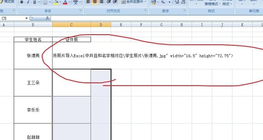This screenshot has height=140, width=263.
Task: Select the 证件照 header cell
Action: [x=72, y=39]
